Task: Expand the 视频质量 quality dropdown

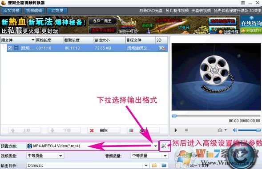Action: 60,156
